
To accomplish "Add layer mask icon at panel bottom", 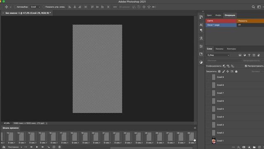I will (244, 147).
